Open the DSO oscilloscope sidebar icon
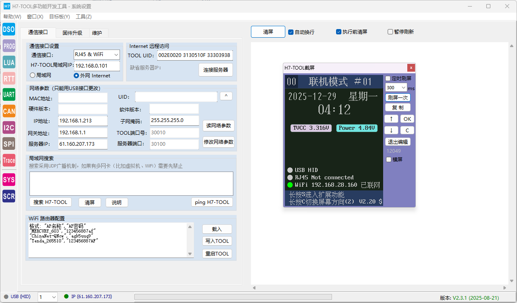This screenshot has height=303, width=517. click(9, 29)
